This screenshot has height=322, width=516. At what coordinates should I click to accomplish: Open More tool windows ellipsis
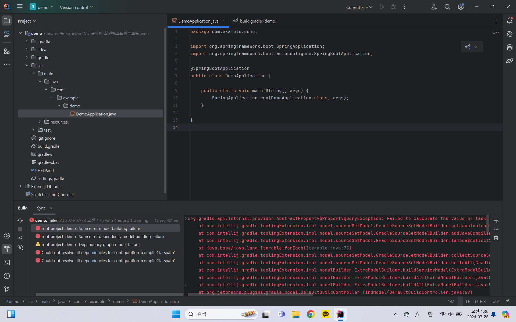(x=7, y=64)
